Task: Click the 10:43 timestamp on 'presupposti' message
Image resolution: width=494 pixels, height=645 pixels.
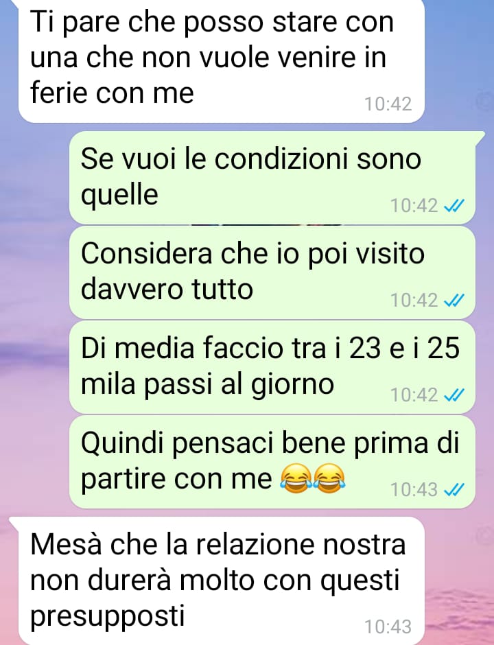Action: (388, 627)
